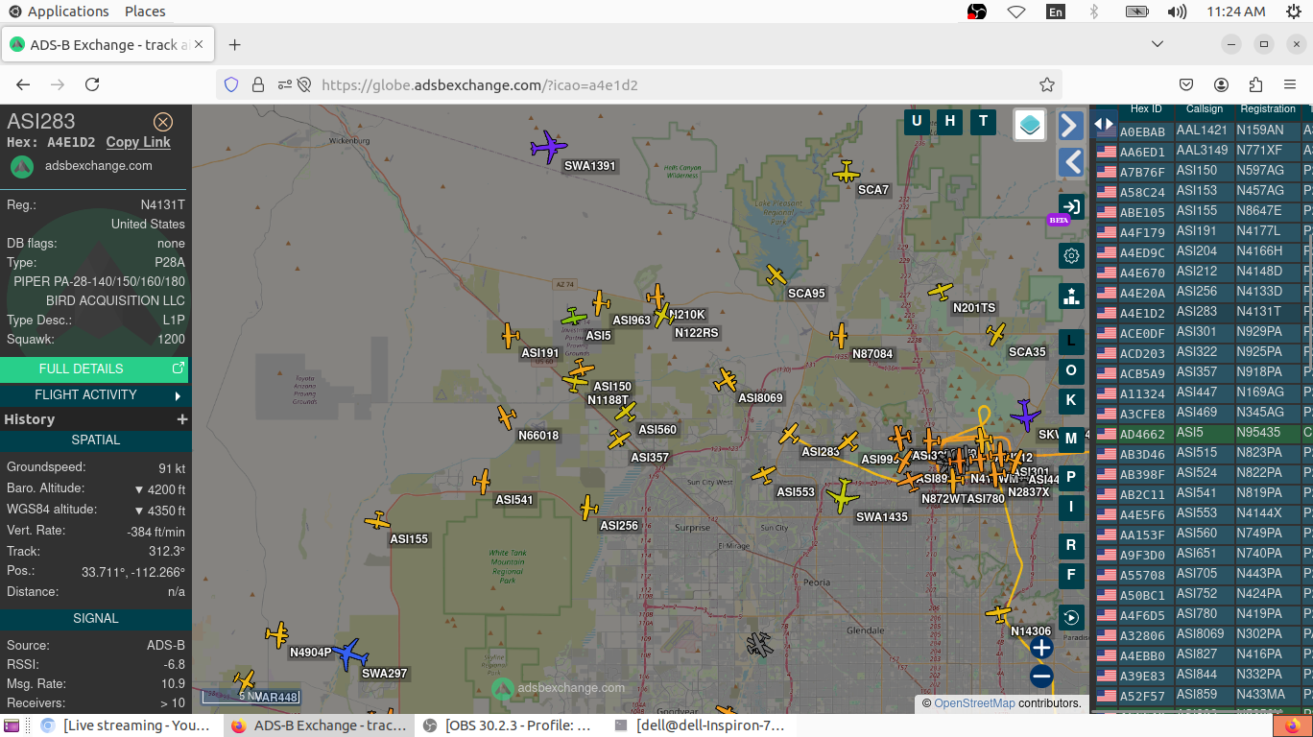Screen dimensions: 1313x737
Task: Open the statistics chart icon
Action: click(x=1071, y=296)
